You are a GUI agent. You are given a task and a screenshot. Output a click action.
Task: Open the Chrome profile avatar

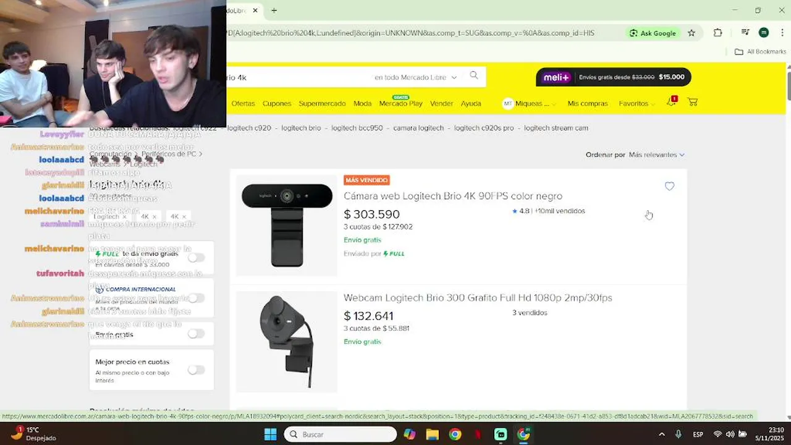764,33
